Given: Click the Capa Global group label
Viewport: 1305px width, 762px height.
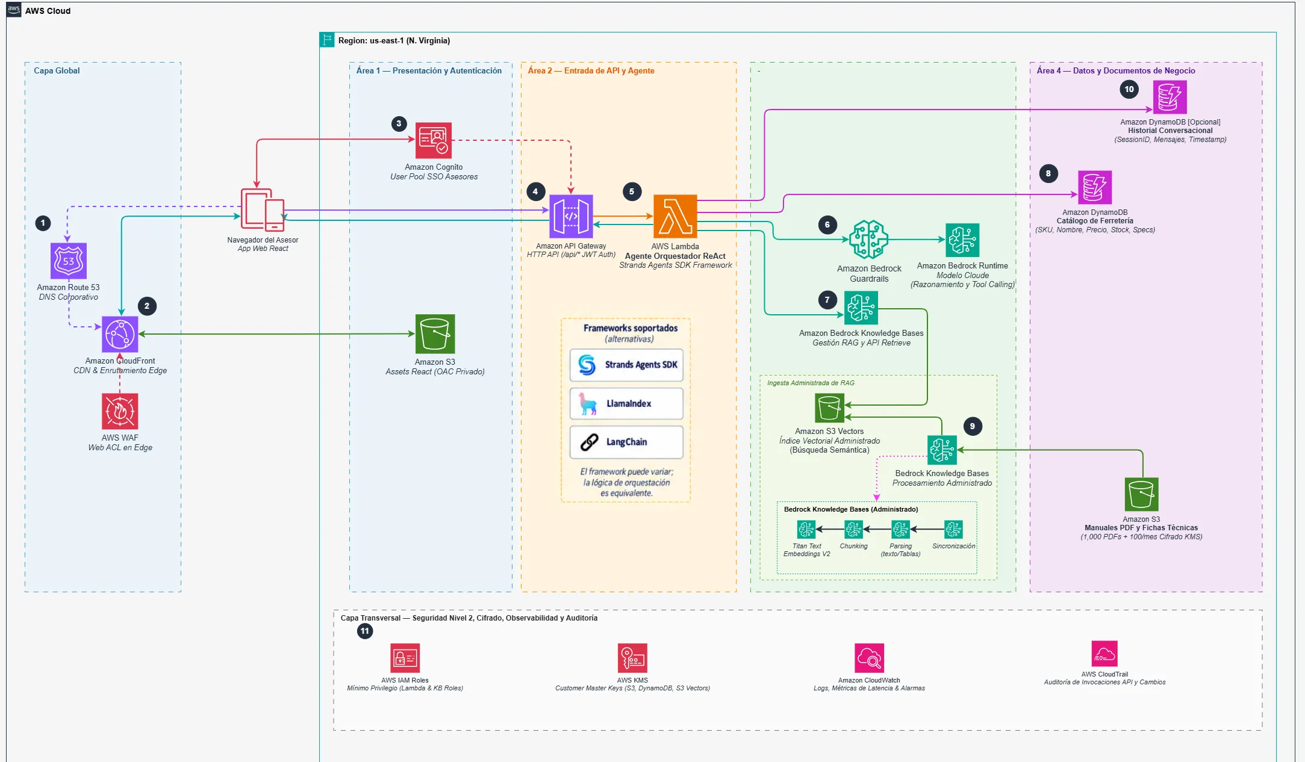Looking at the screenshot, I should click(57, 70).
